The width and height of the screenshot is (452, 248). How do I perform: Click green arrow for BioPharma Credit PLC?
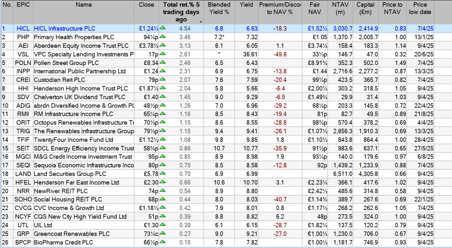pos(162,242)
